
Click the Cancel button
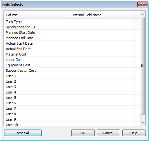(x=108, y=133)
